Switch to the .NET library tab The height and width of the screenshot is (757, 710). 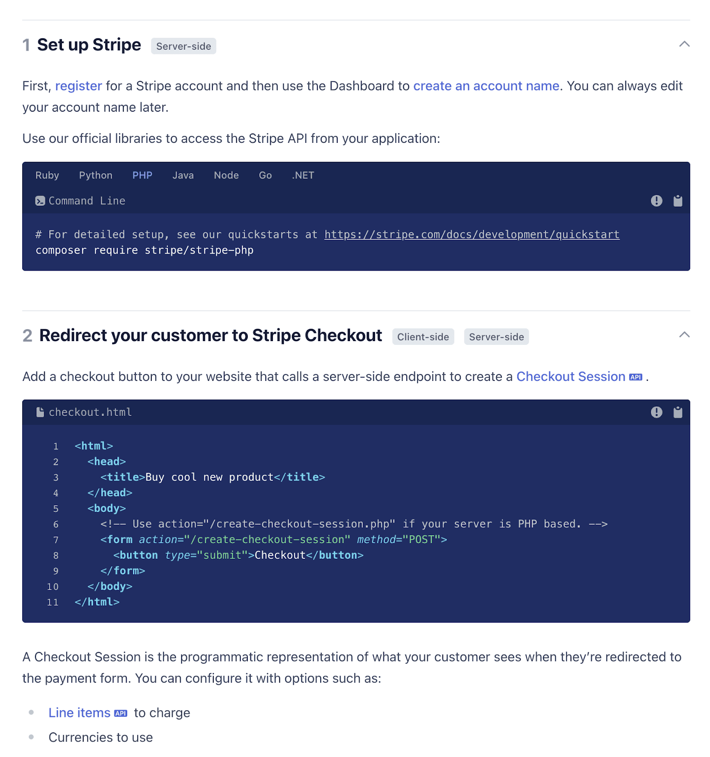tap(303, 175)
